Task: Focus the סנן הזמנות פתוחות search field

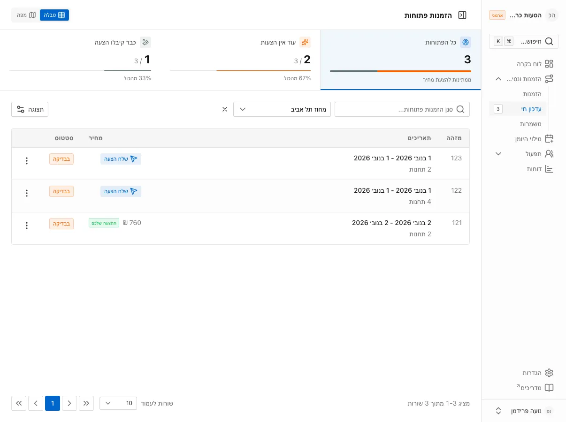Action: [x=402, y=109]
